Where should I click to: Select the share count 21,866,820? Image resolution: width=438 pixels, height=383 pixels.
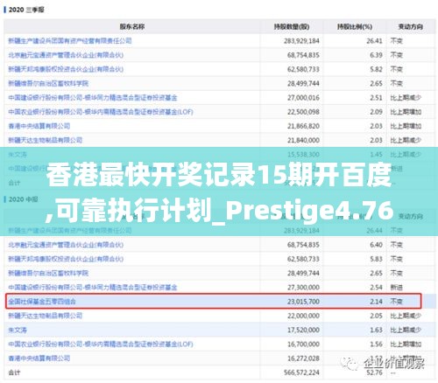(x=303, y=126)
